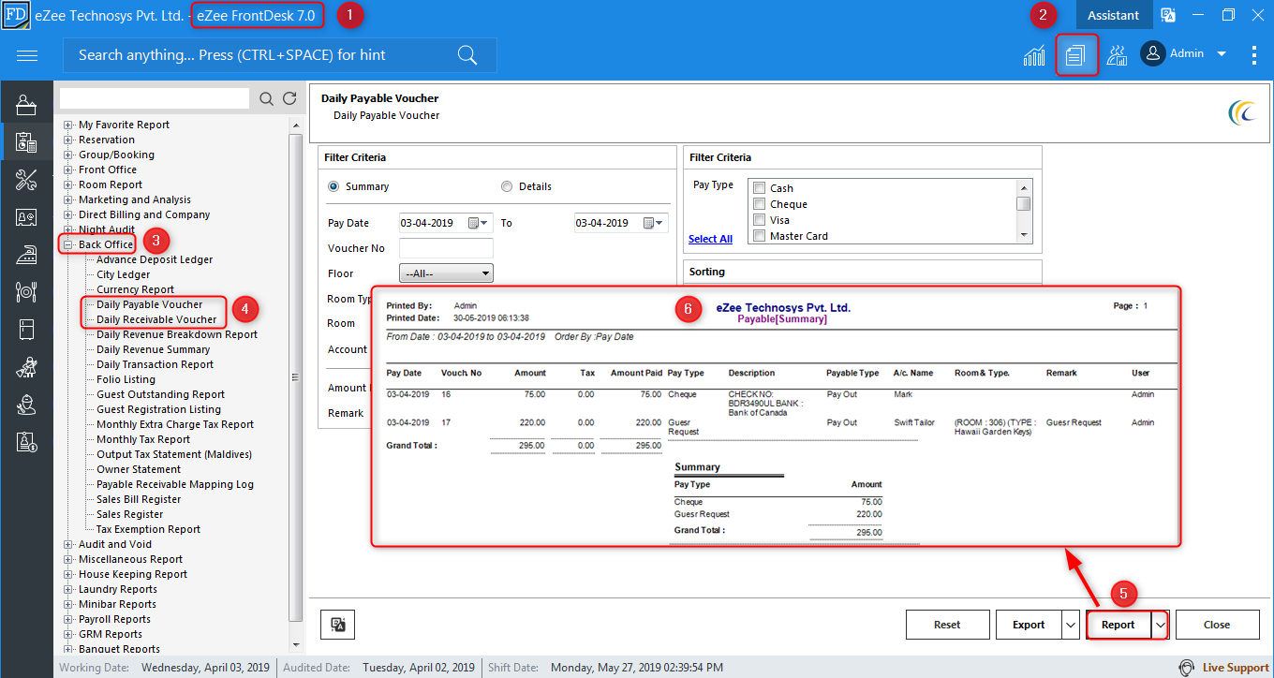Open the housekeeping sweeper sidebar icon
The width and height of the screenshot is (1274, 678).
tap(26, 367)
